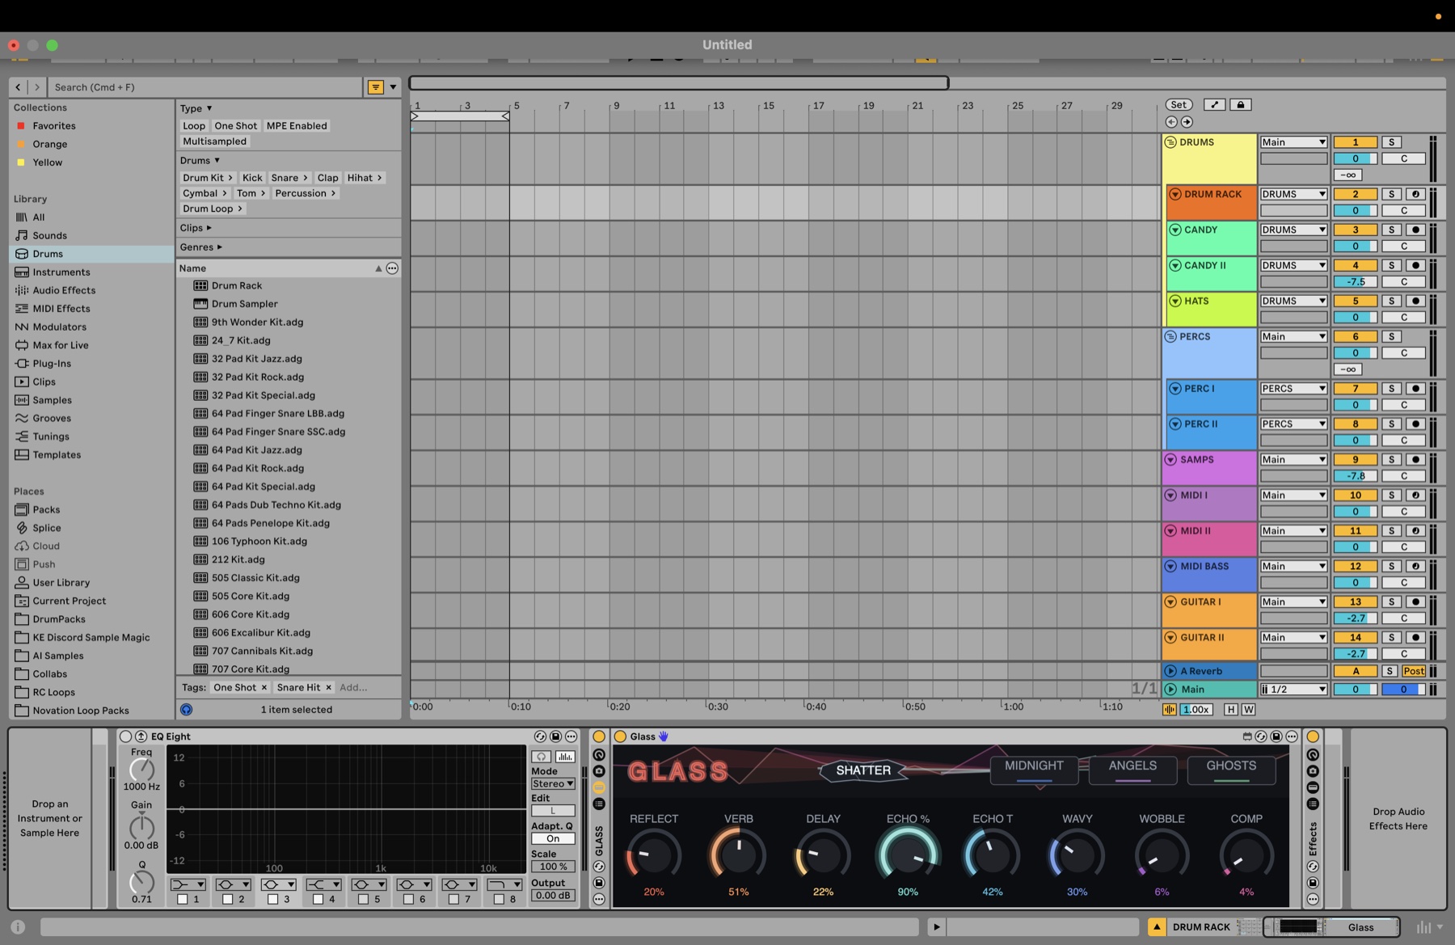Viewport: 1455px width, 945px height.
Task: Select SHATTER preset in Glass
Action: point(862,770)
